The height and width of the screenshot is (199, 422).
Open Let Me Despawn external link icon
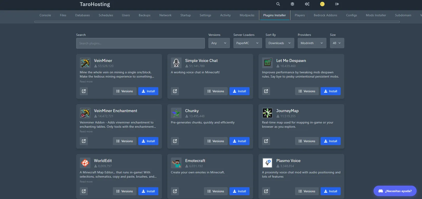266,91
